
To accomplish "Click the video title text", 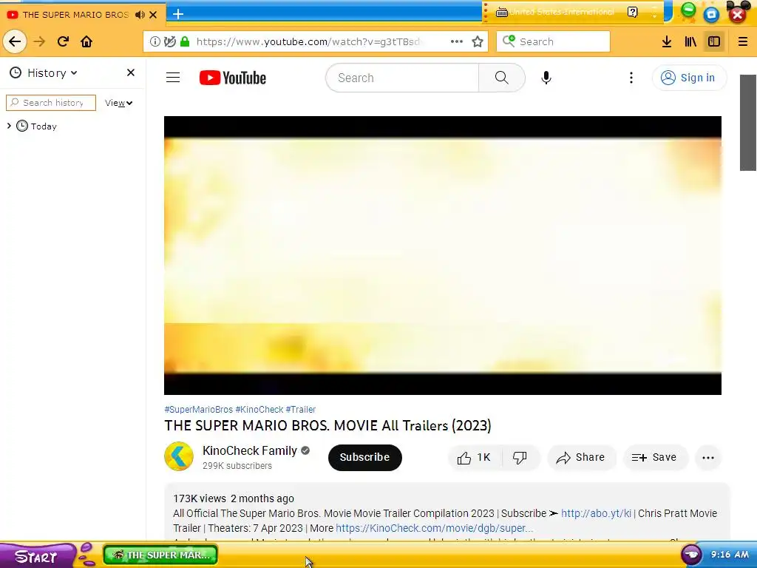I will point(327,425).
